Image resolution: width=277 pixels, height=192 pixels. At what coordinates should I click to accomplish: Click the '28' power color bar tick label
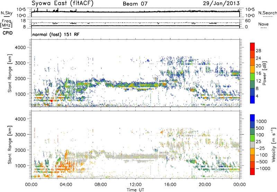click(x=258, y=51)
